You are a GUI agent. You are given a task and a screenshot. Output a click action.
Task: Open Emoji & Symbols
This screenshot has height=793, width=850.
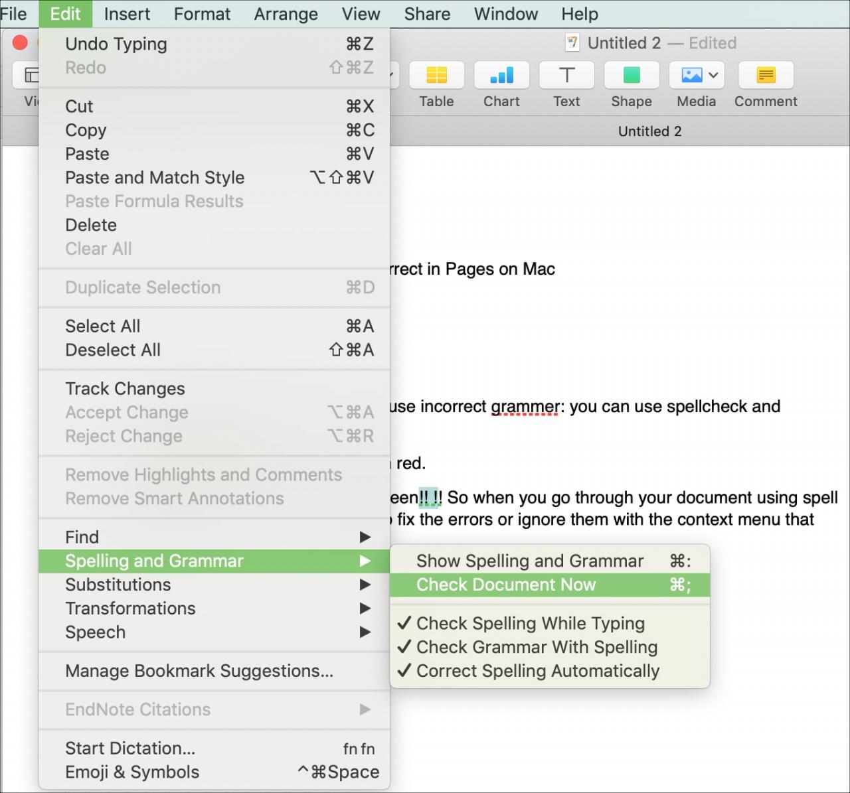[x=214, y=772]
